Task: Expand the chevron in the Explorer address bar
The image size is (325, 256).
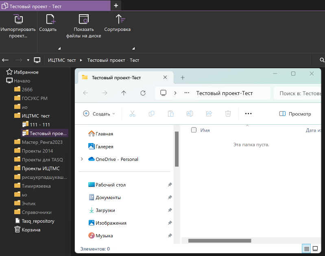Action: 175,93
